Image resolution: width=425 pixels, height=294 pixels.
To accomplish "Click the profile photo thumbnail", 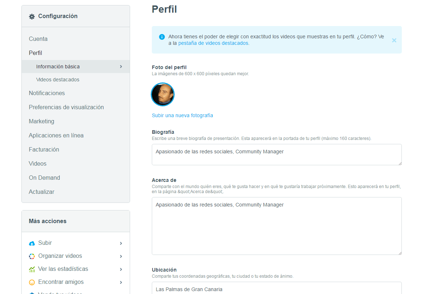I will tap(163, 94).
